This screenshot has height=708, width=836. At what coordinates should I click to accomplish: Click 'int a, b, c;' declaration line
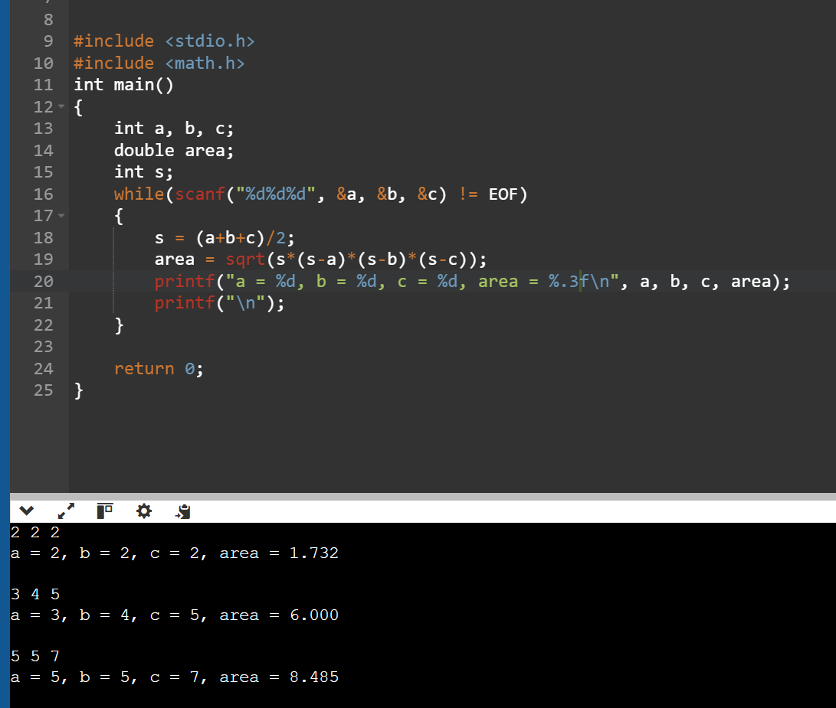[x=174, y=129]
